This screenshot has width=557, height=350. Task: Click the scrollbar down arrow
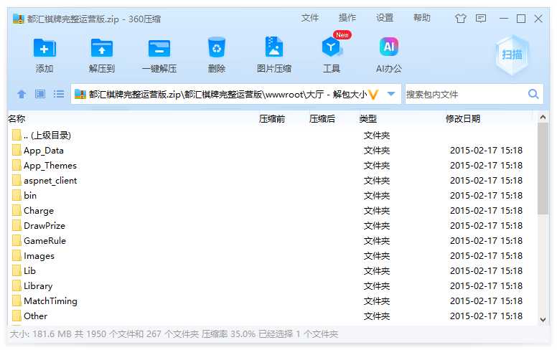(x=543, y=319)
